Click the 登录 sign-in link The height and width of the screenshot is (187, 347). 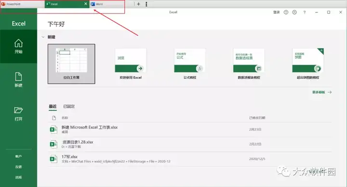tap(277, 12)
